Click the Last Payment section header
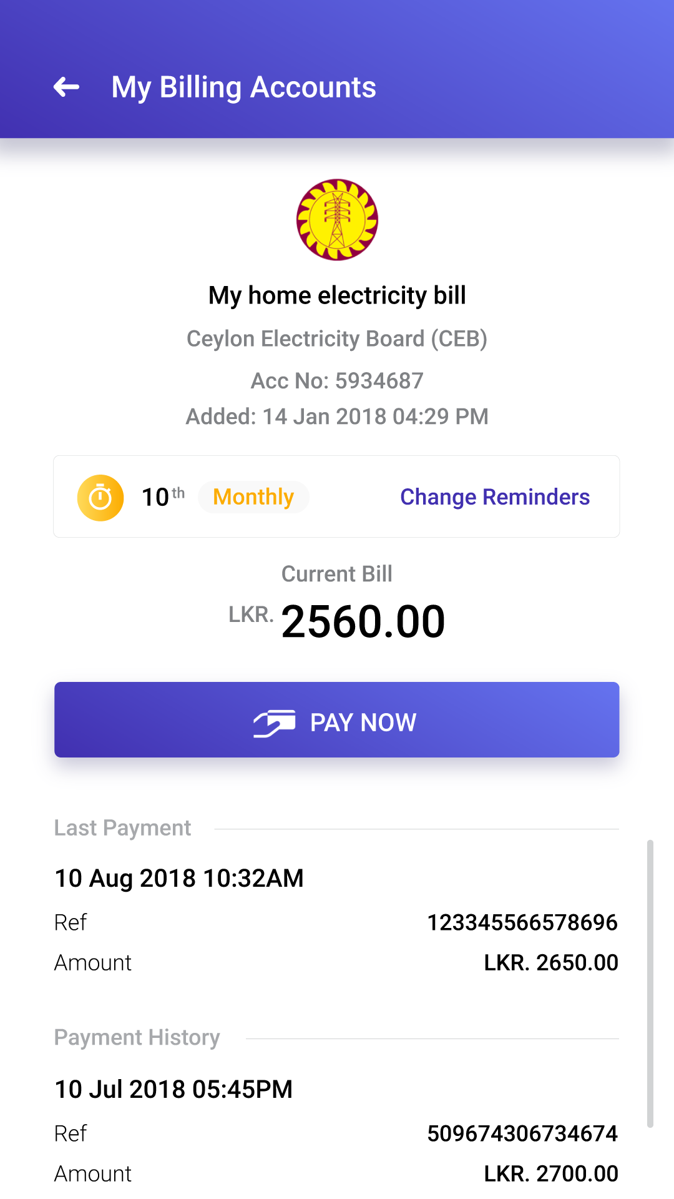Viewport: 674px width, 1199px height. 122,828
